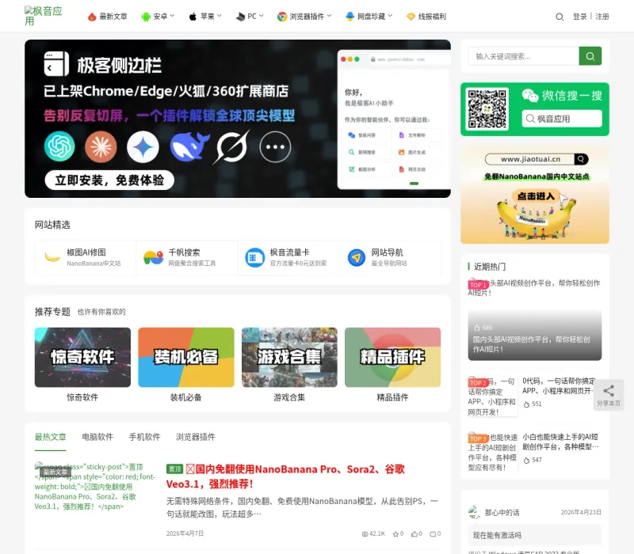Open the 装机必备 topic thumbnail
The width and height of the screenshot is (634, 554).
(186, 358)
